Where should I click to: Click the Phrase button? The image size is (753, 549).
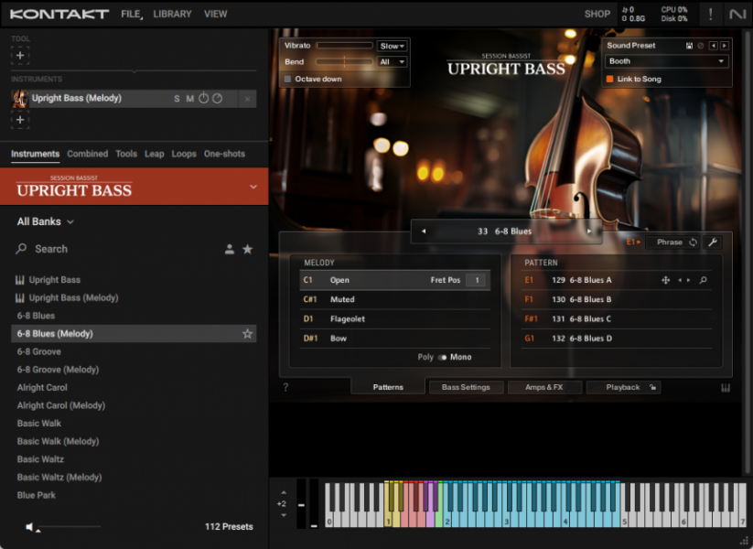[670, 242]
